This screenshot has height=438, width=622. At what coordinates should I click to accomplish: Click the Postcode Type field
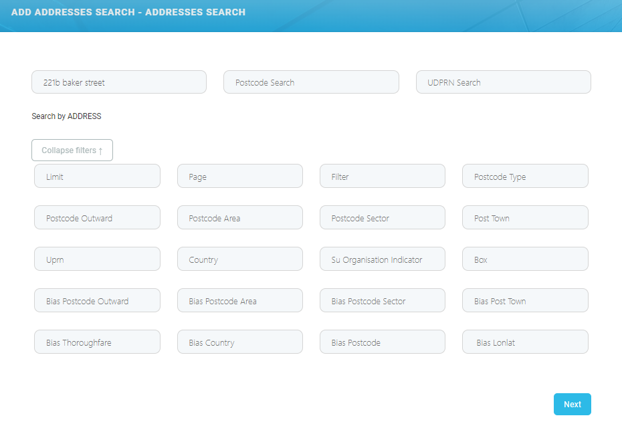point(525,177)
